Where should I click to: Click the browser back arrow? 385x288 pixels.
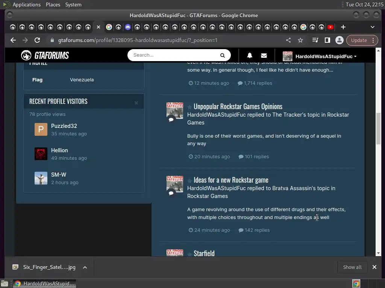[13, 40]
